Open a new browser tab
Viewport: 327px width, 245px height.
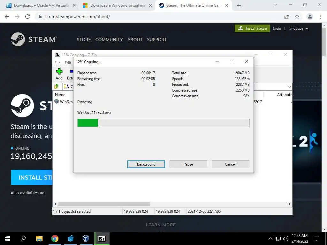pyautogui.click(x=239, y=5)
